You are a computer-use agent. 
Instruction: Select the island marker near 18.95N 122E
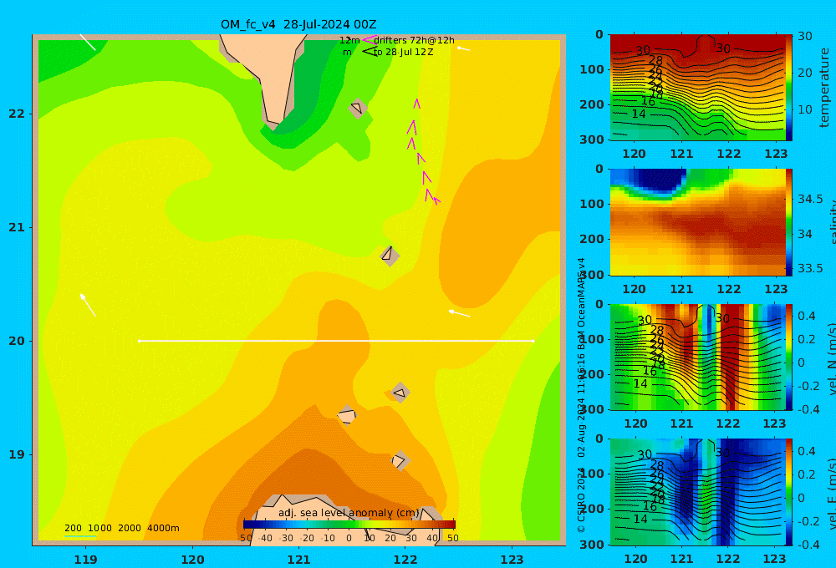400,460
